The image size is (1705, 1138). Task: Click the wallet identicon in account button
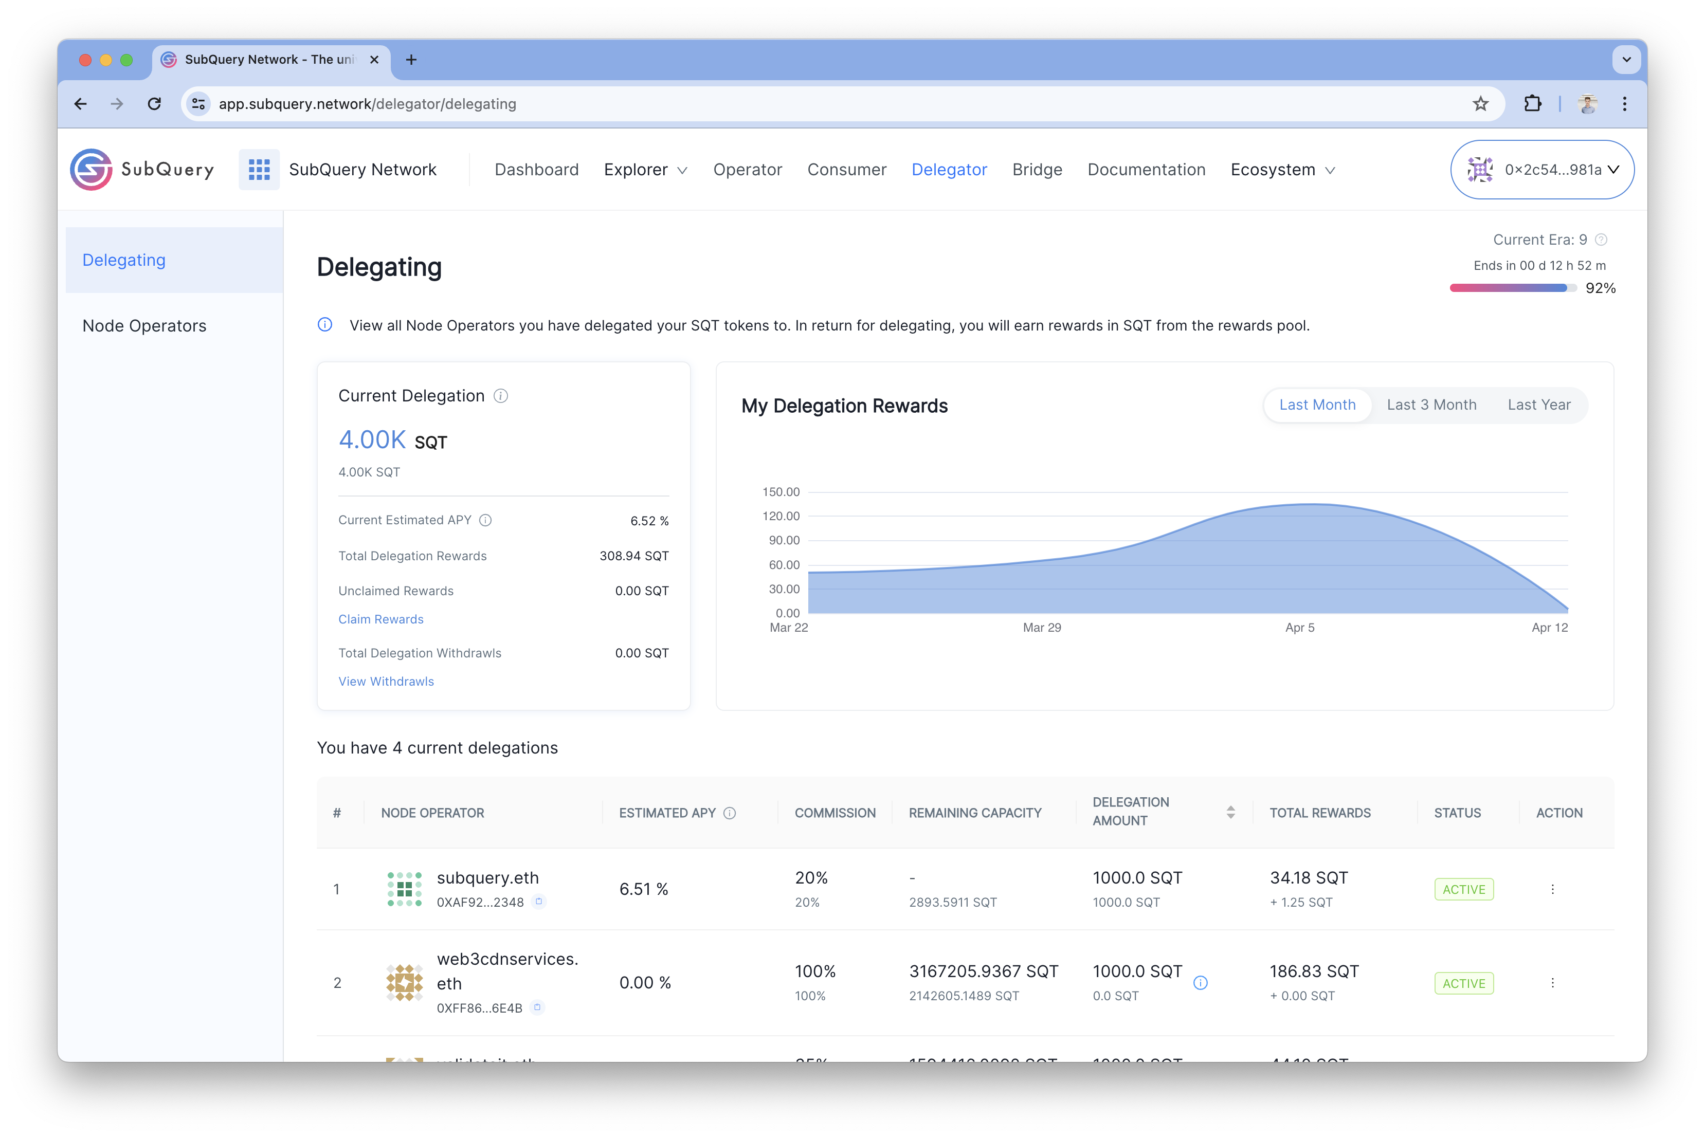pyautogui.click(x=1480, y=169)
